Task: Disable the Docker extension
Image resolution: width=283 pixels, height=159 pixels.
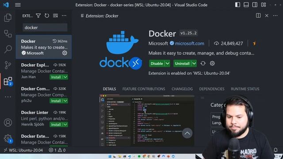Action: (x=157, y=64)
